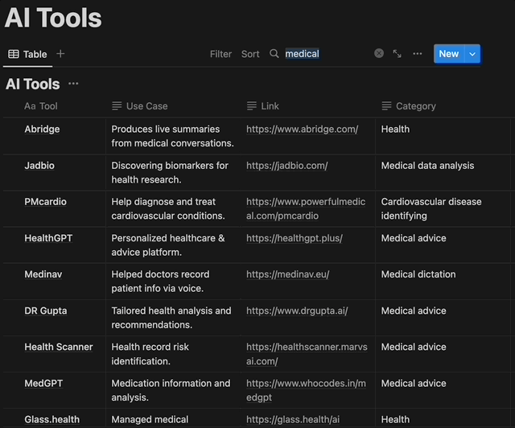
Task: Create a New database entry
Action: point(449,54)
